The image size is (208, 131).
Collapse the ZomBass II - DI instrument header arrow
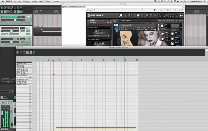coord(120,25)
